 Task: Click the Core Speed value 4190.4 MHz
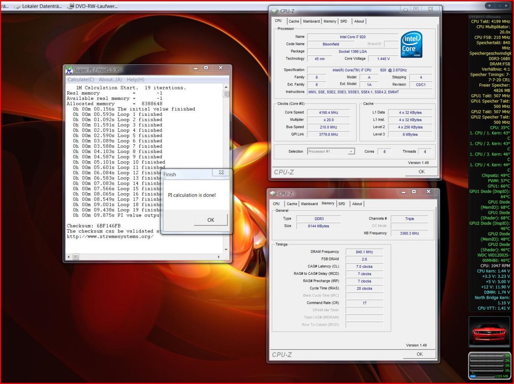click(328, 113)
